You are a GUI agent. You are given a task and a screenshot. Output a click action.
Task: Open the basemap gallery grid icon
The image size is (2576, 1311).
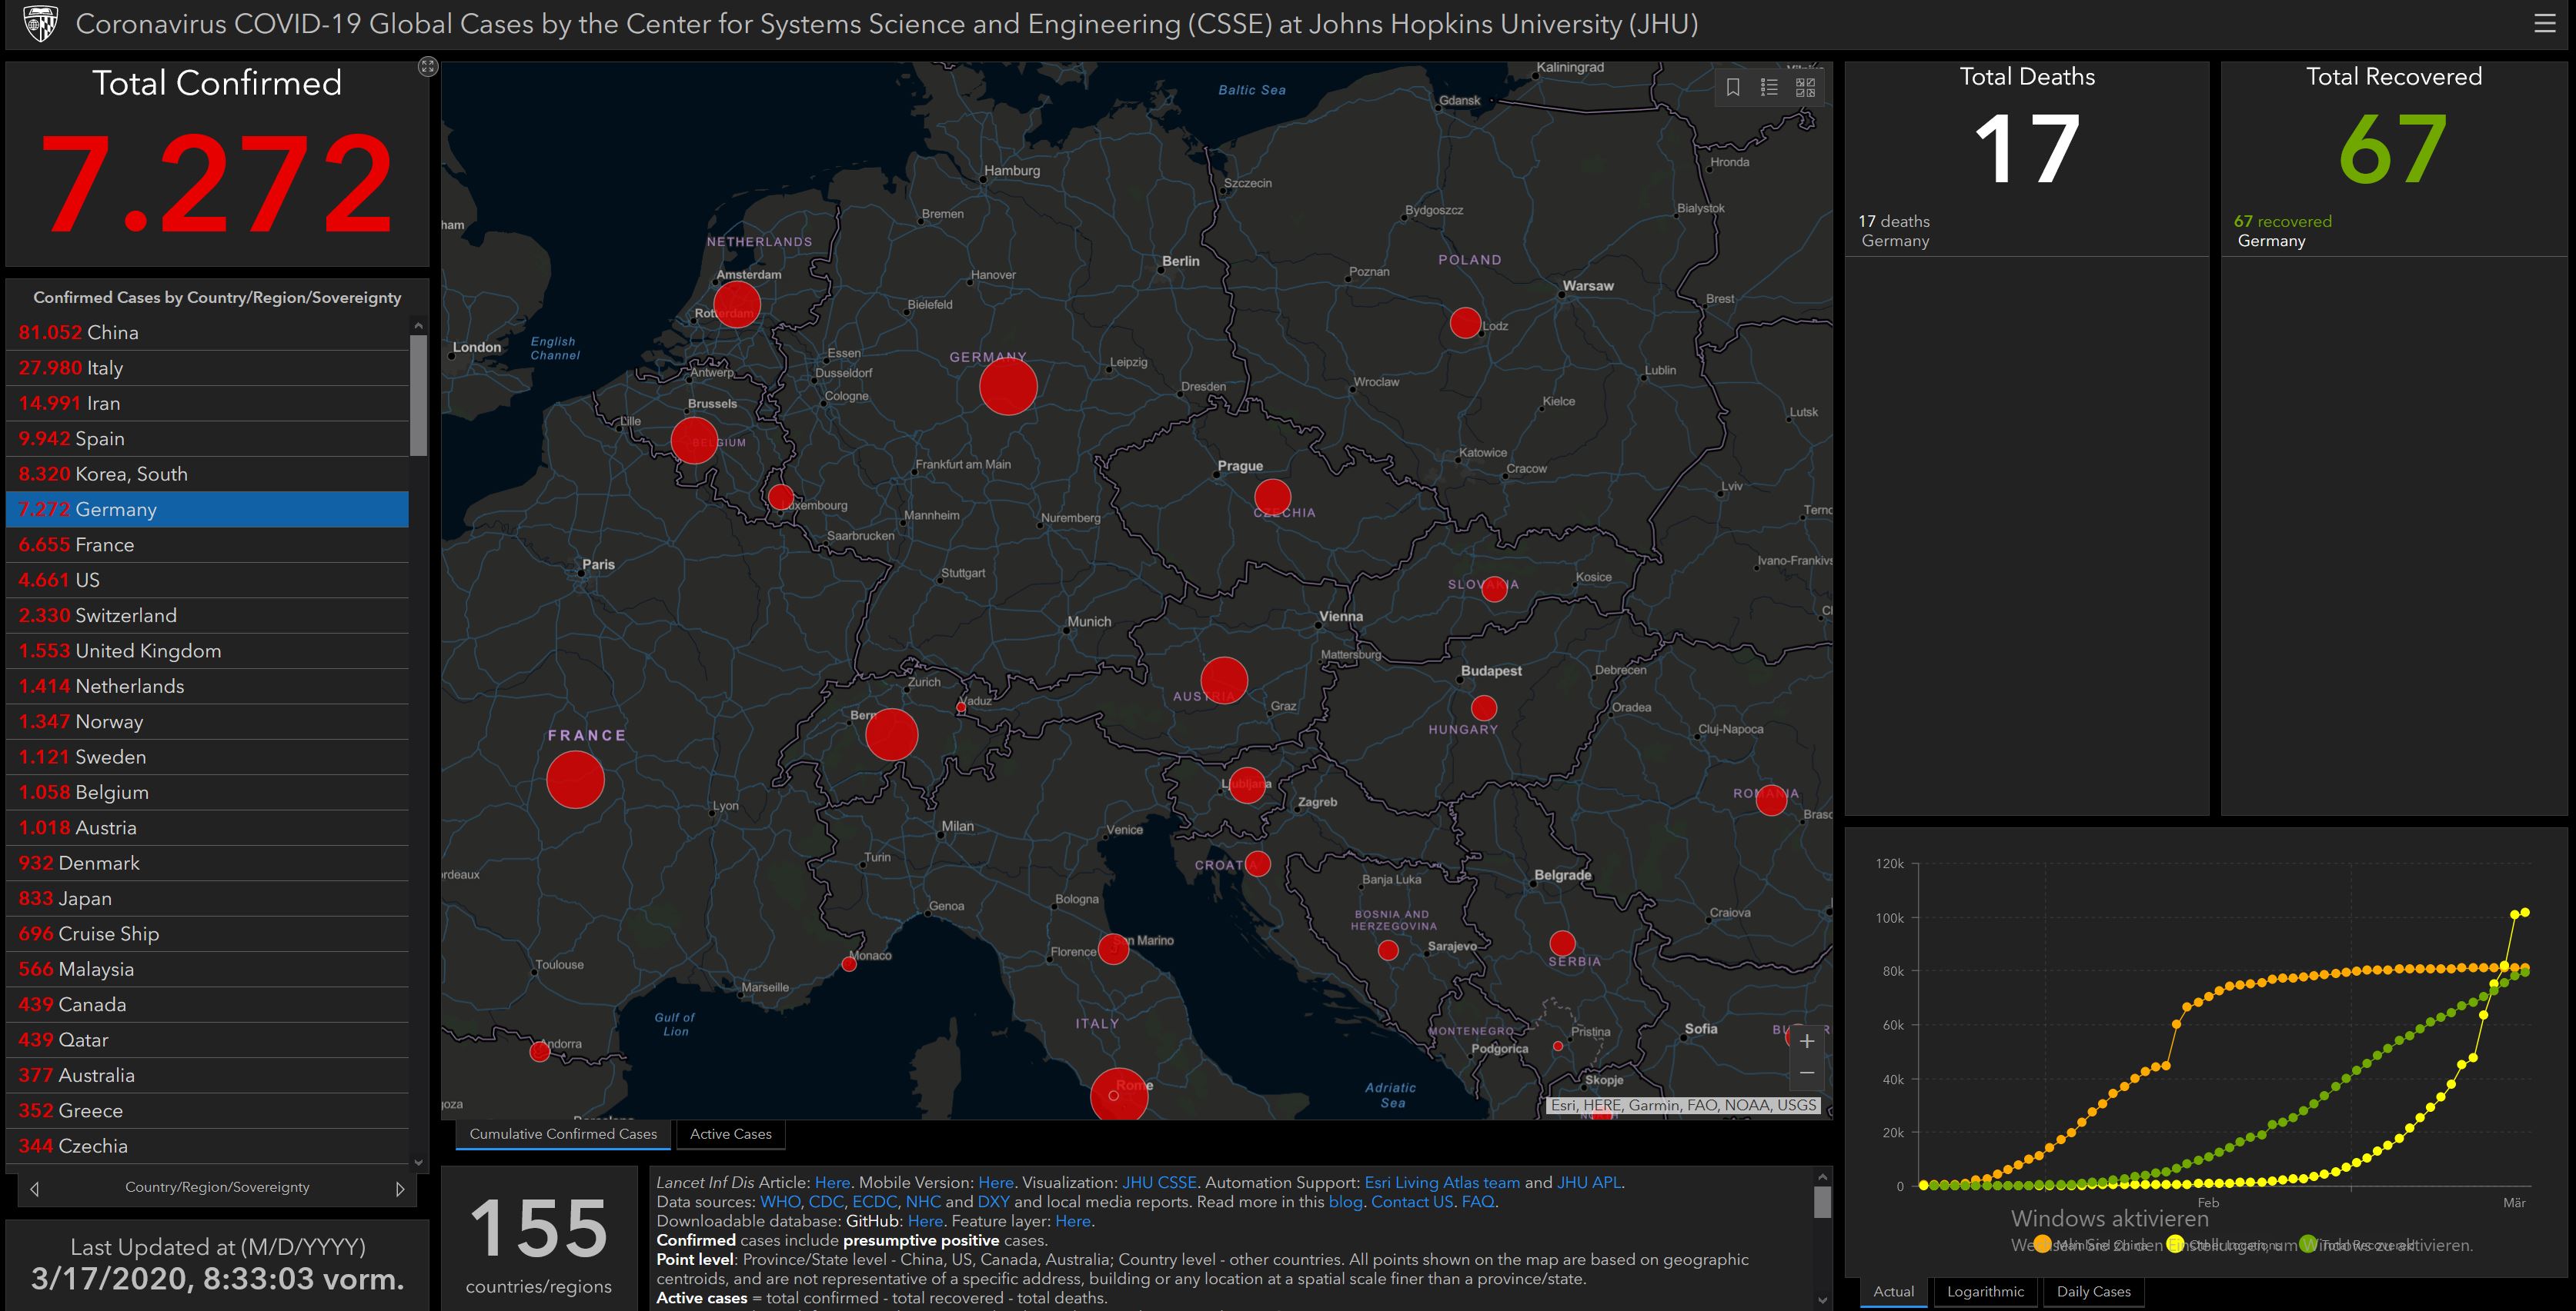1805,88
